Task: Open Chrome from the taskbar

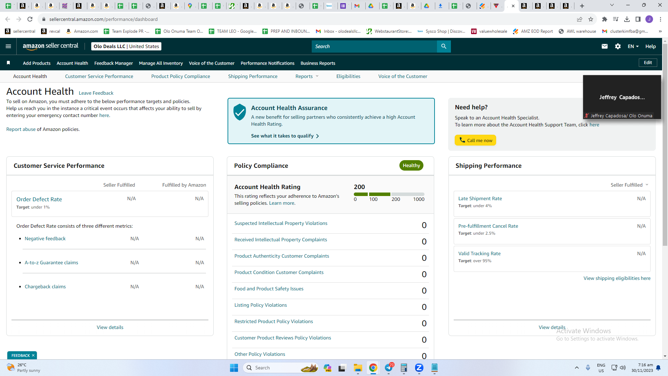Action: [x=373, y=368]
